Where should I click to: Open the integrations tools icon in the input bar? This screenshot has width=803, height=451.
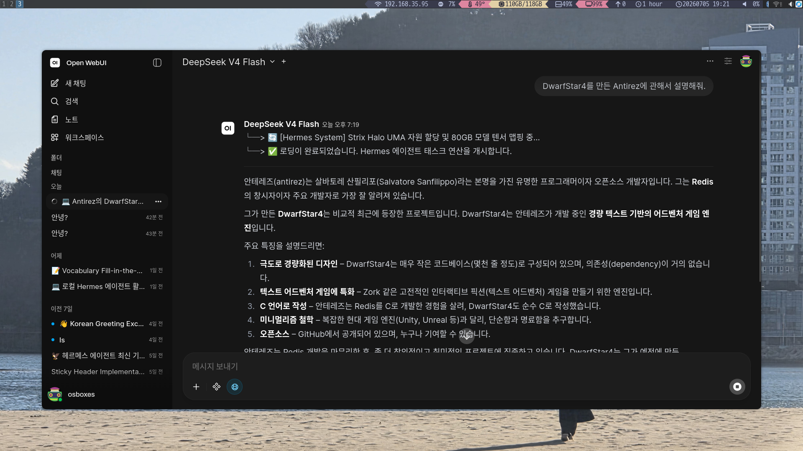tap(216, 387)
